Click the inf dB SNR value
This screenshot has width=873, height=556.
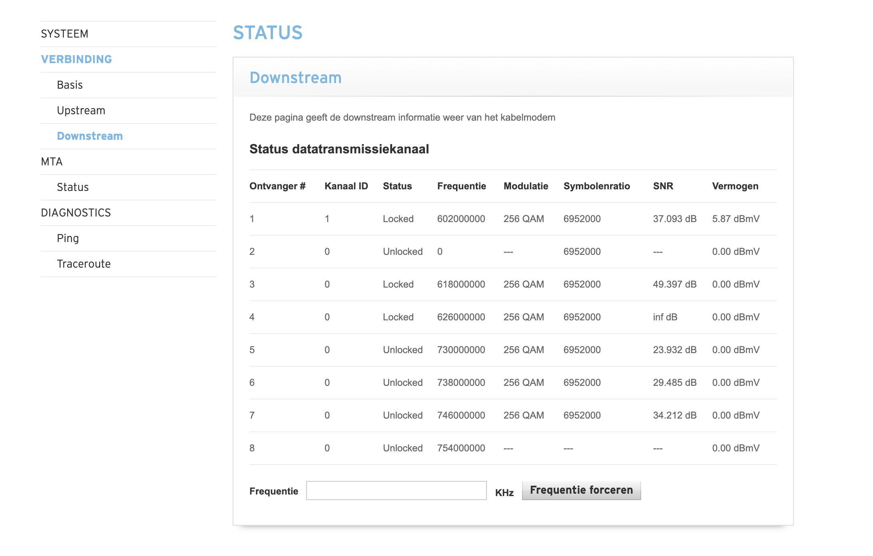pyautogui.click(x=665, y=317)
